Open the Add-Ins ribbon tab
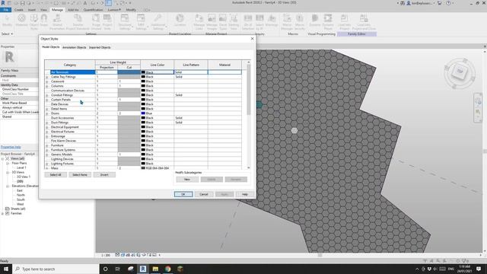Screen dimensions: 487x274 pos(73,10)
